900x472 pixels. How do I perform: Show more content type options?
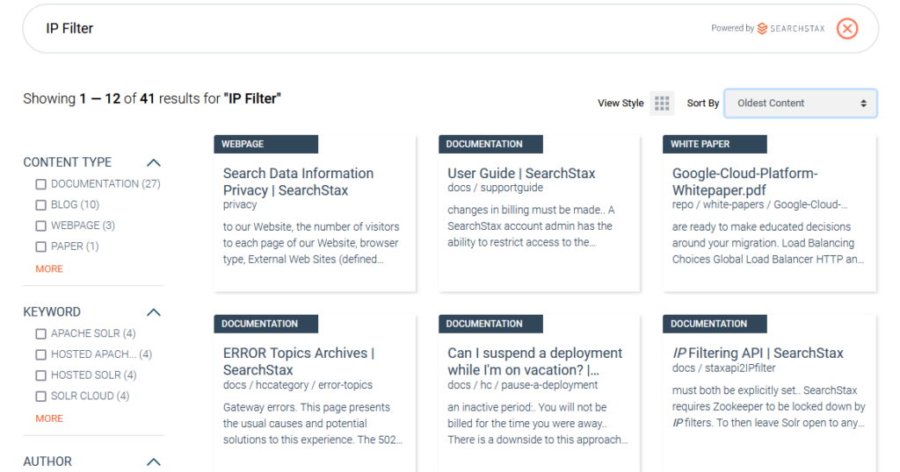tap(49, 268)
